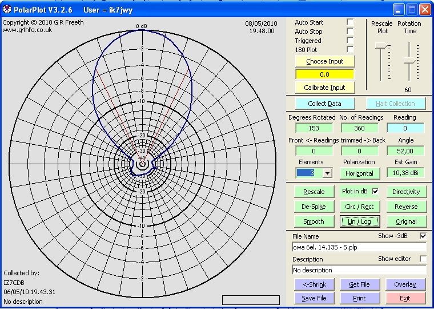Click the 08/05/2010 date text

[261, 23]
